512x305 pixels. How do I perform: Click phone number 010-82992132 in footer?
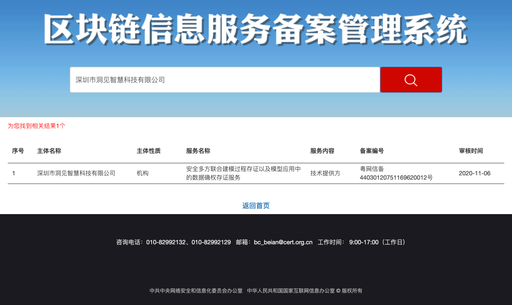[166, 242]
